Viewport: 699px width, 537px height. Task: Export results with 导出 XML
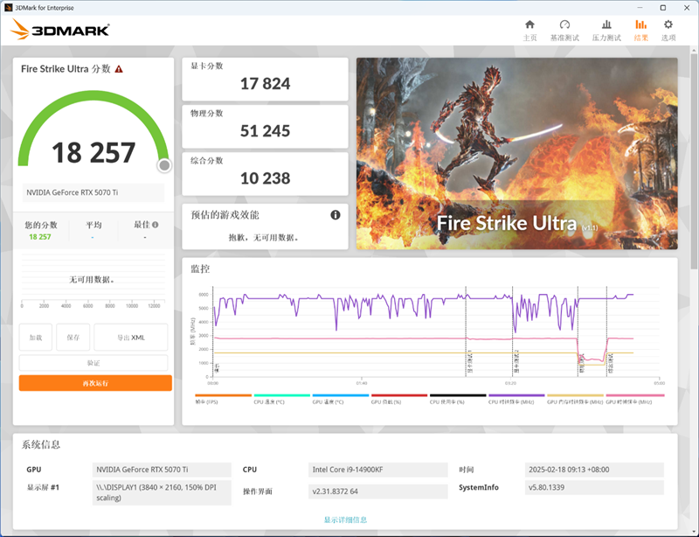click(131, 337)
